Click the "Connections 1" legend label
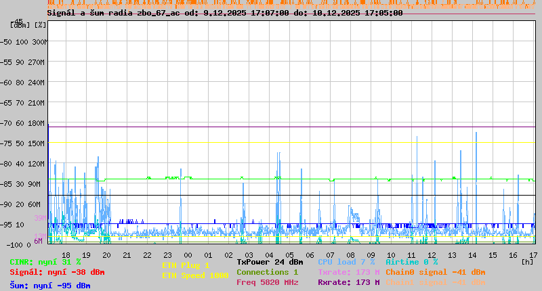The height and width of the screenshot is (291, 542). click(268, 272)
